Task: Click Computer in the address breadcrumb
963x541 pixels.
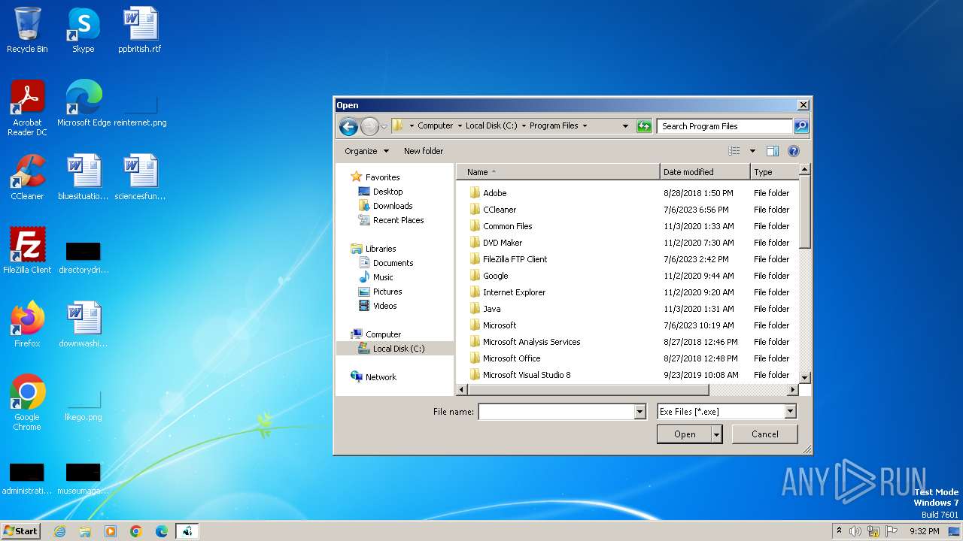Action: point(436,126)
